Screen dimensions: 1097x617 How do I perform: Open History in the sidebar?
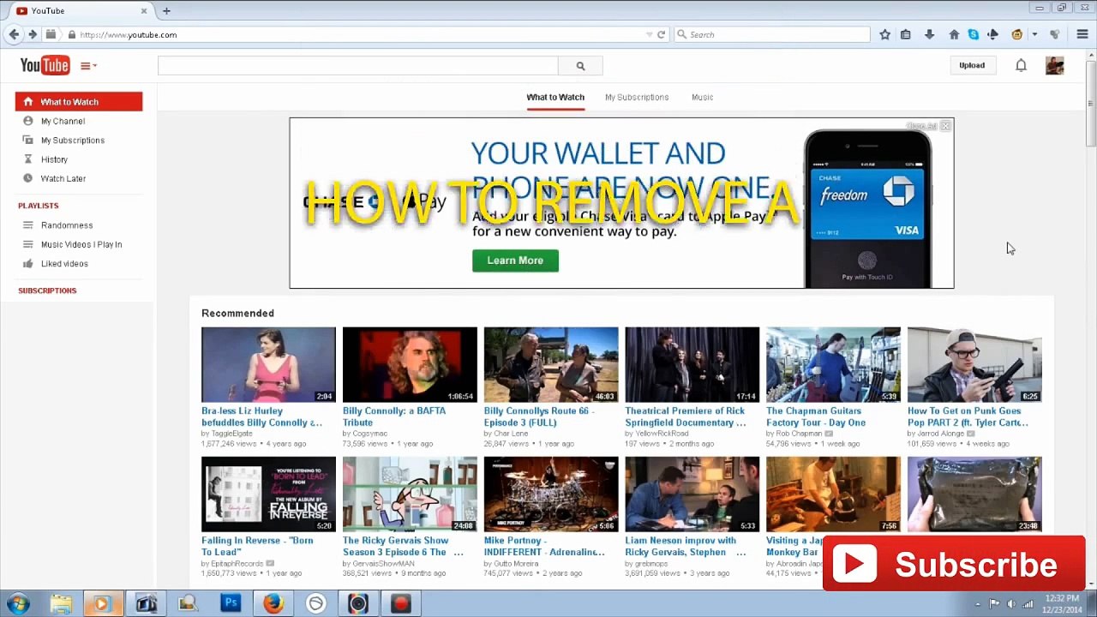click(54, 159)
